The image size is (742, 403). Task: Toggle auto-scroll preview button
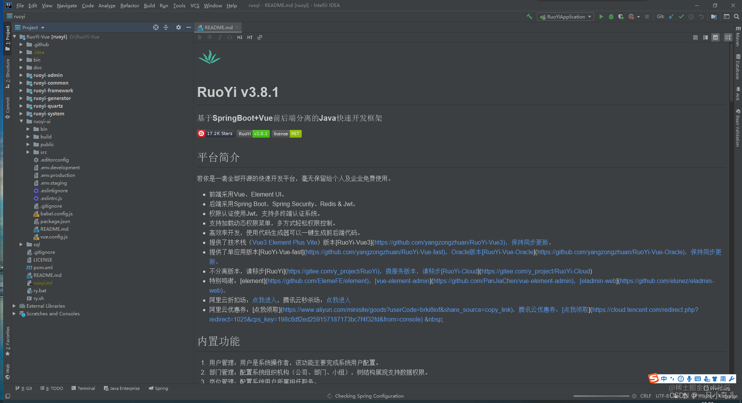pos(728,37)
